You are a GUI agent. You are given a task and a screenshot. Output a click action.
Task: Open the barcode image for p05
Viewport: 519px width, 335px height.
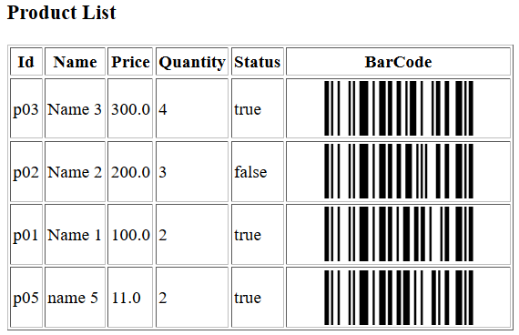point(399,298)
